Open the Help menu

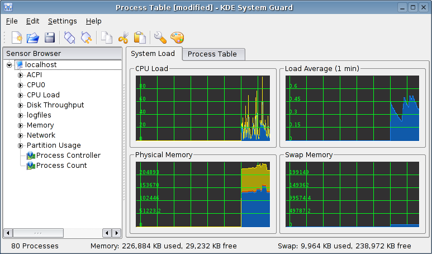tap(93, 21)
